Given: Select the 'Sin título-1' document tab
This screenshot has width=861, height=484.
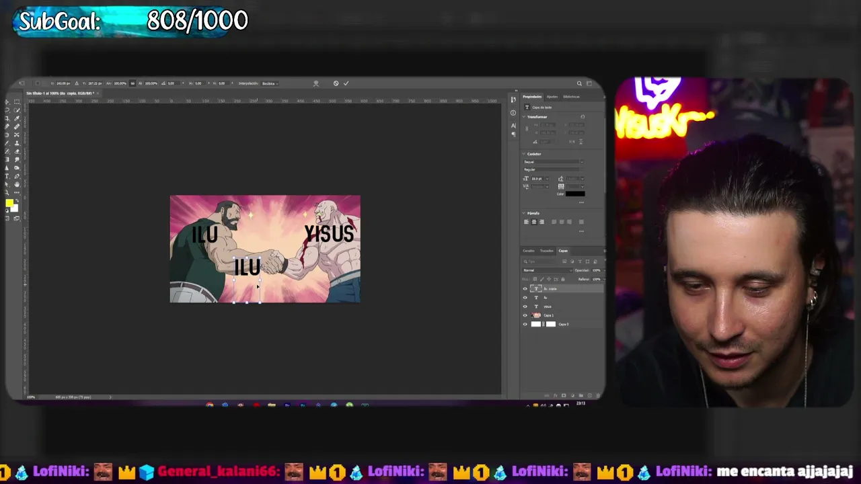Looking at the screenshot, I should tap(62, 93).
